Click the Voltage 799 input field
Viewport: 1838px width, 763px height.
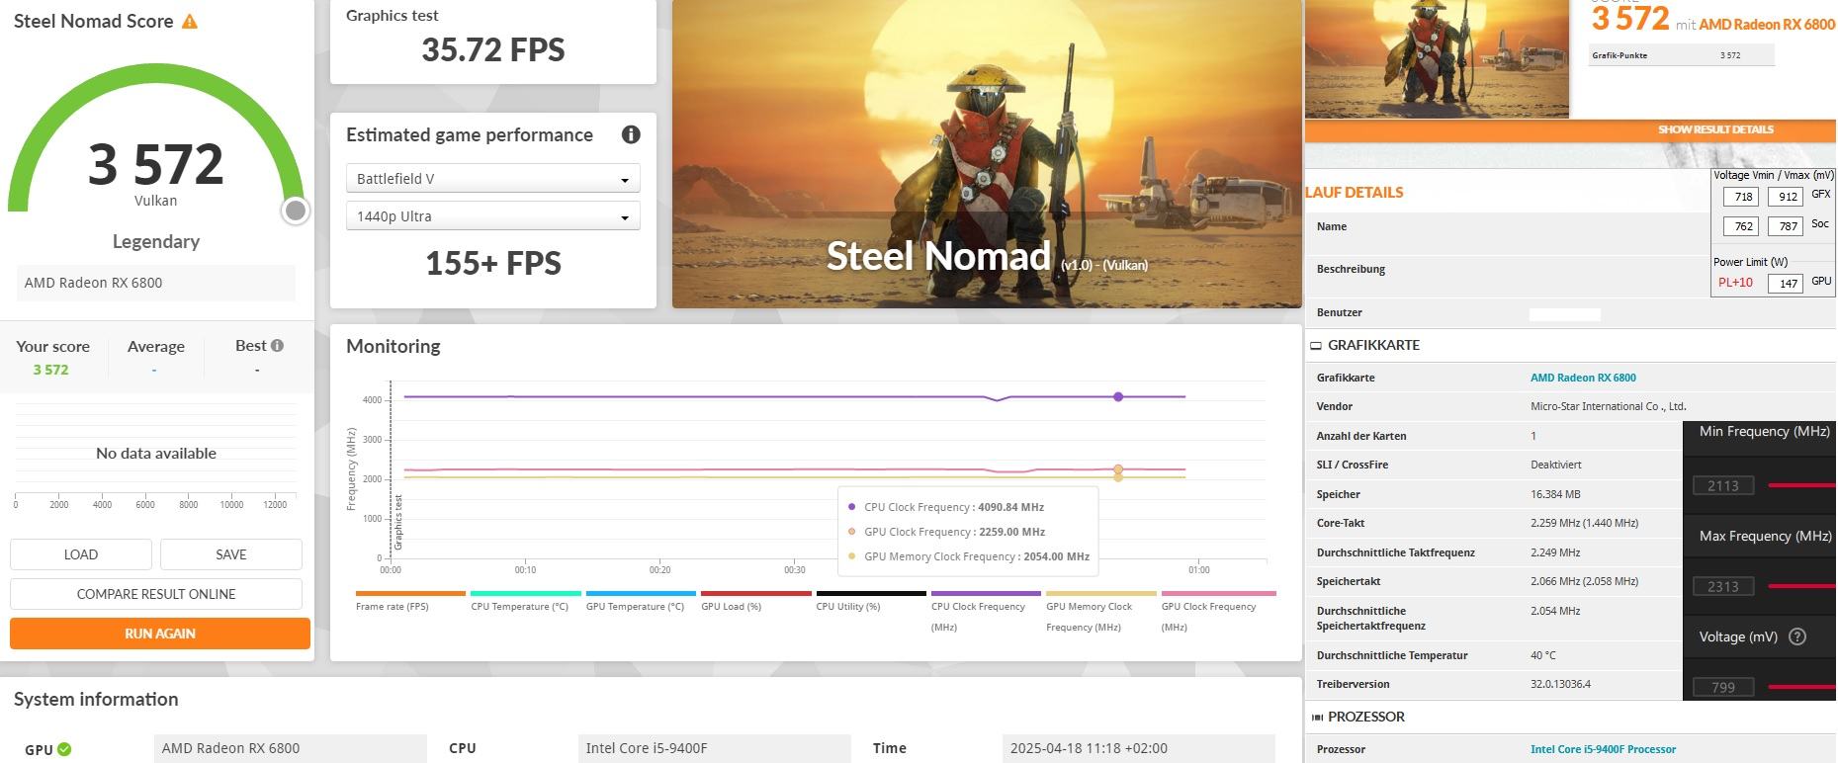click(x=1723, y=687)
